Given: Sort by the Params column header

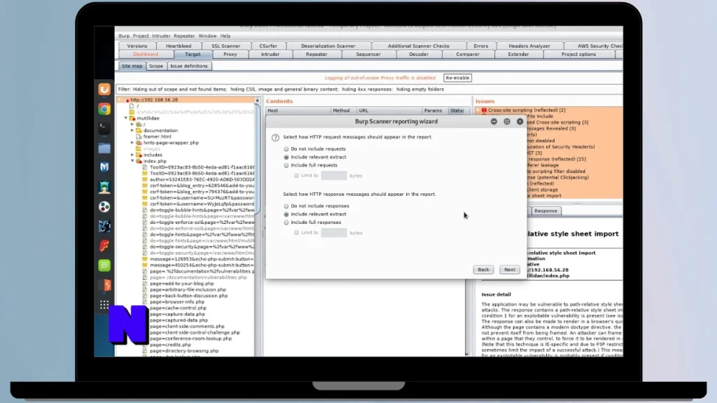Looking at the screenshot, I should coord(435,111).
